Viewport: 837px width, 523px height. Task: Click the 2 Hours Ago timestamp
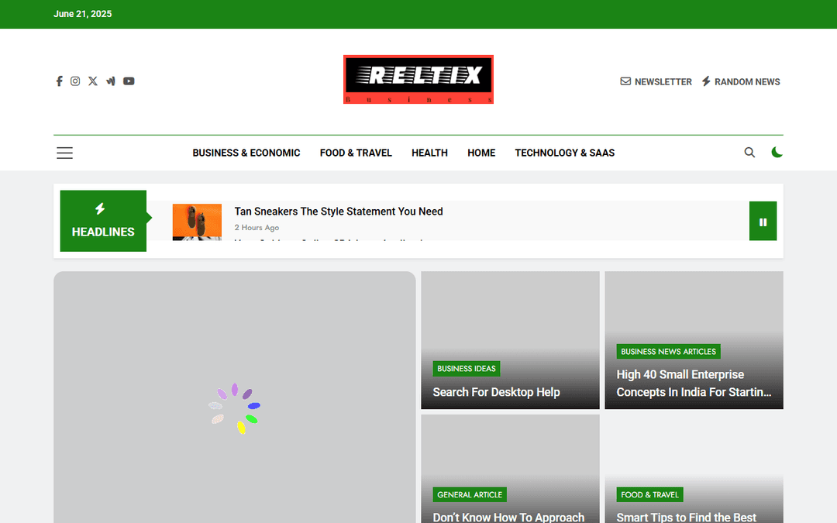pyautogui.click(x=257, y=227)
